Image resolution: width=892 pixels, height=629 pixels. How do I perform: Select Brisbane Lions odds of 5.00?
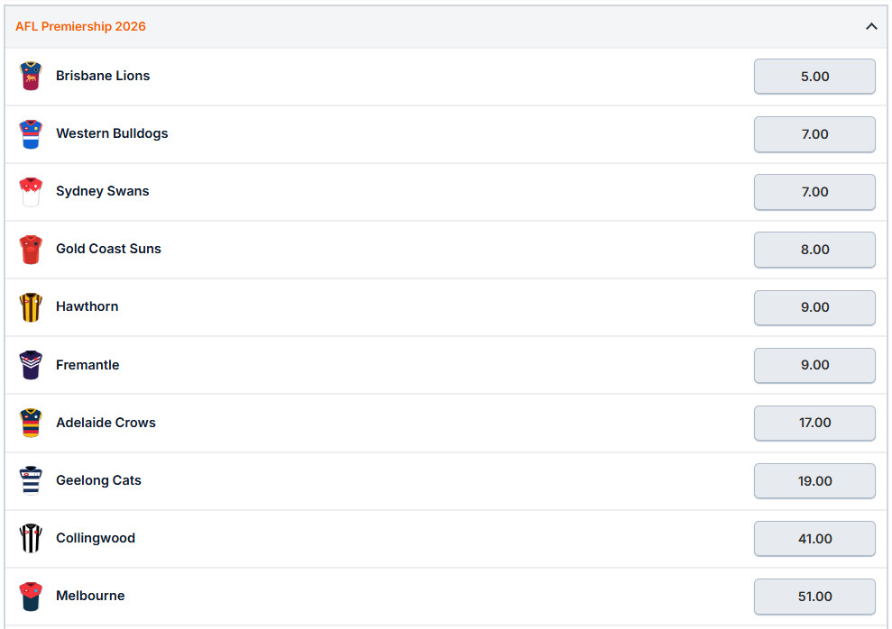coord(814,77)
